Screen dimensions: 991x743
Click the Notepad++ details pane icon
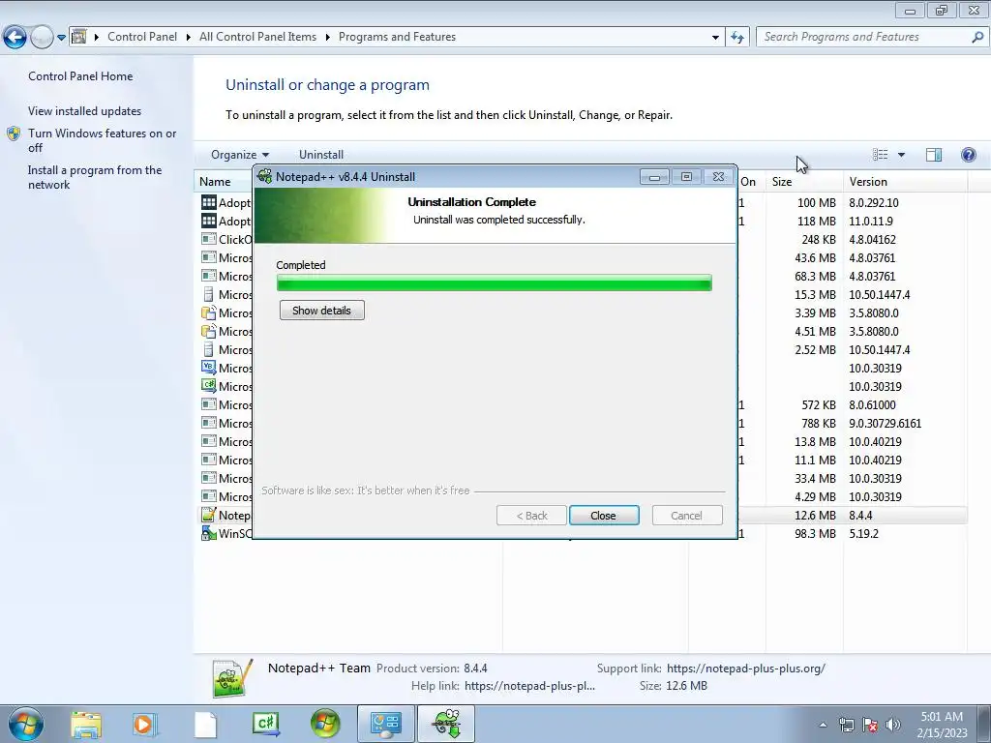[232, 678]
